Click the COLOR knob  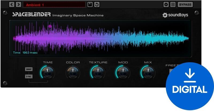pos(73,72)
